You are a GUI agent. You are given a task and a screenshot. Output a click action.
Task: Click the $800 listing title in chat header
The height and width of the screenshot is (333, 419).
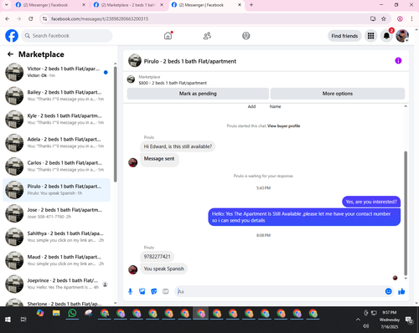173,83
